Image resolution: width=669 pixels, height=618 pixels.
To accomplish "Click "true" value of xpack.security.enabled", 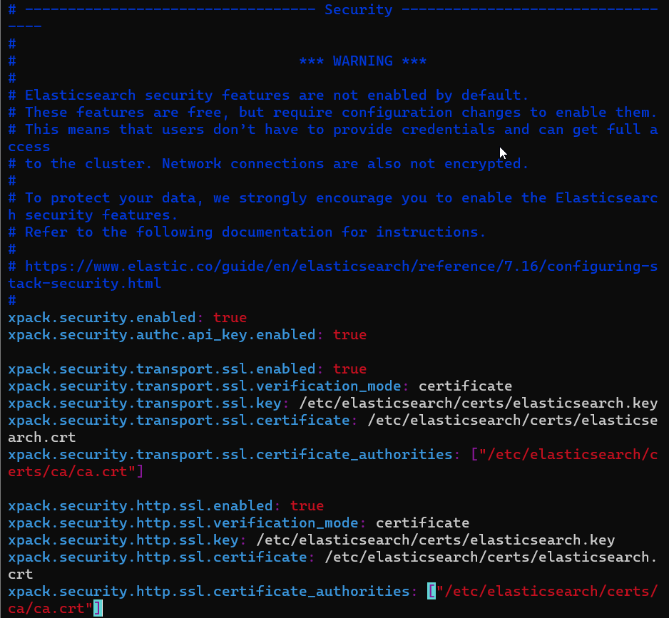I will point(230,318).
